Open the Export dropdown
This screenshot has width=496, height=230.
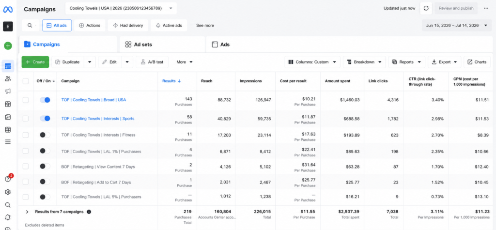click(x=444, y=62)
